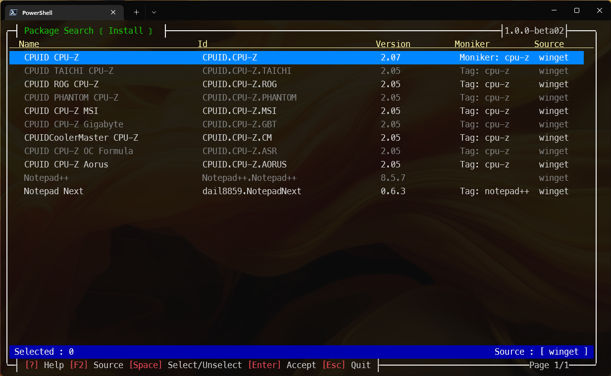Click CPUID CPU-Z OC Formula package name

(x=79, y=151)
